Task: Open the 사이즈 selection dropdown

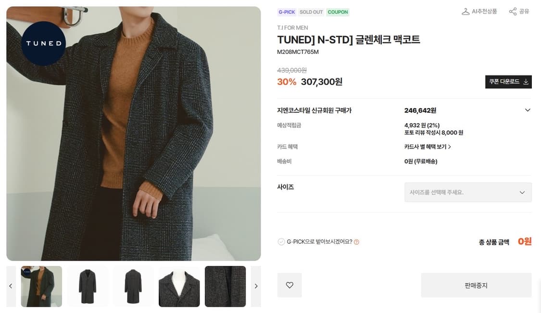Action: click(467, 192)
